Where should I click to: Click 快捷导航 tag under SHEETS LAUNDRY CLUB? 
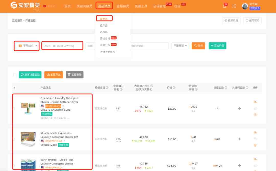pos(47,114)
